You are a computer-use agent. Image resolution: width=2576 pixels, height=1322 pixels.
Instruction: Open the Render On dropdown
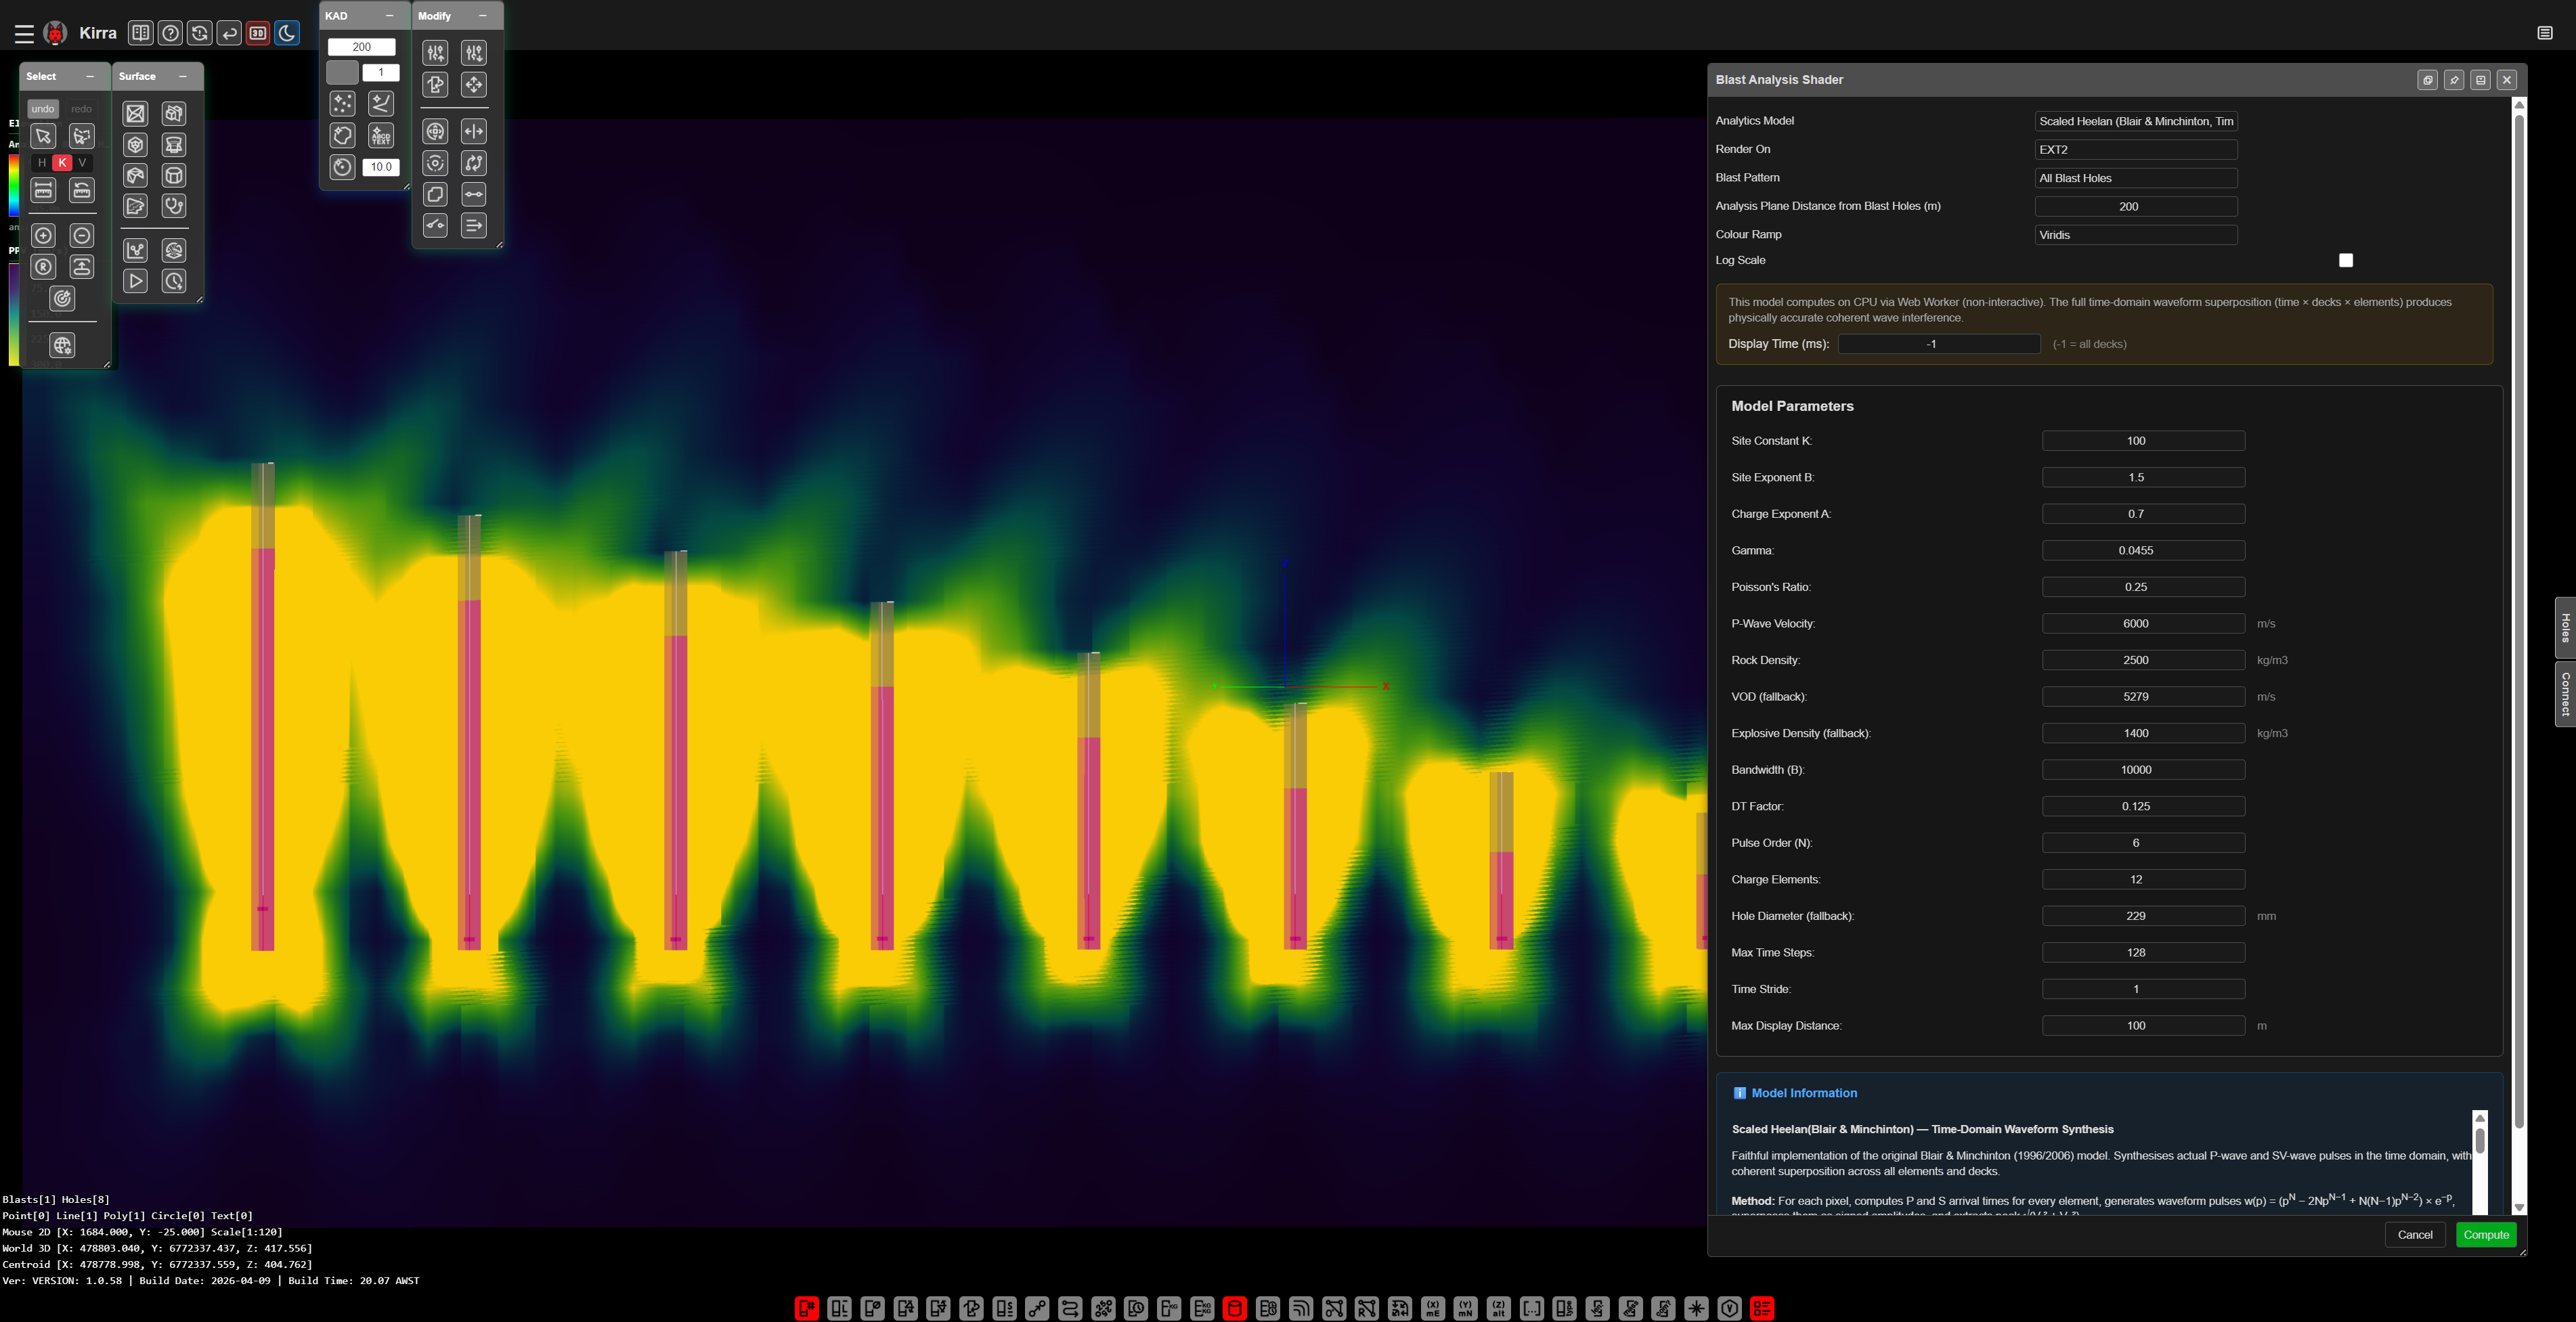(x=2136, y=149)
